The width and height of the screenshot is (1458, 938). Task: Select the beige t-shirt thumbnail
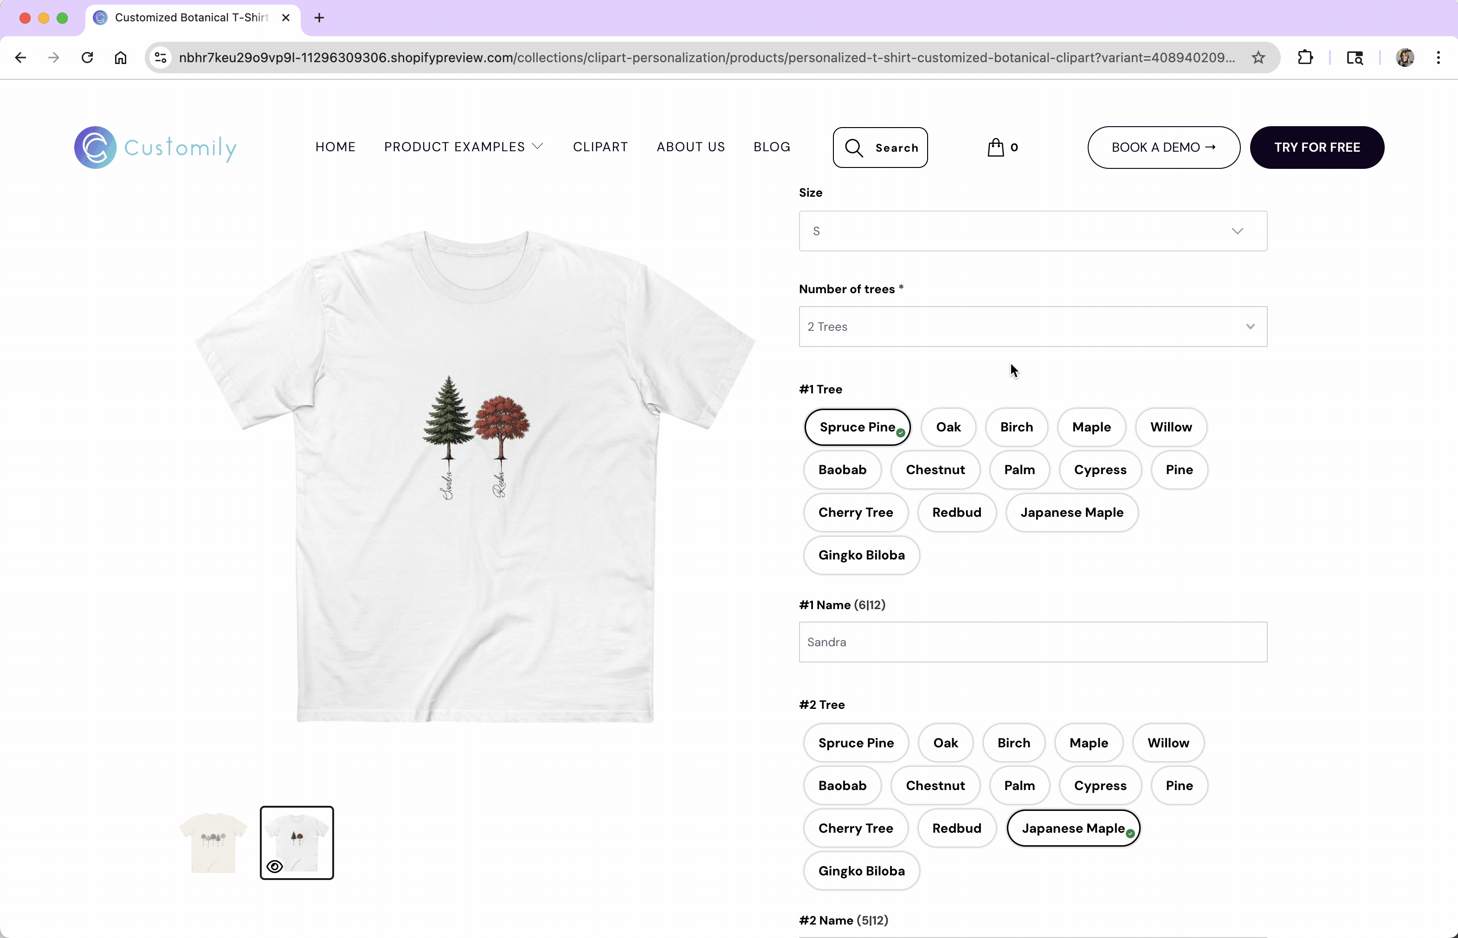(x=213, y=842)
